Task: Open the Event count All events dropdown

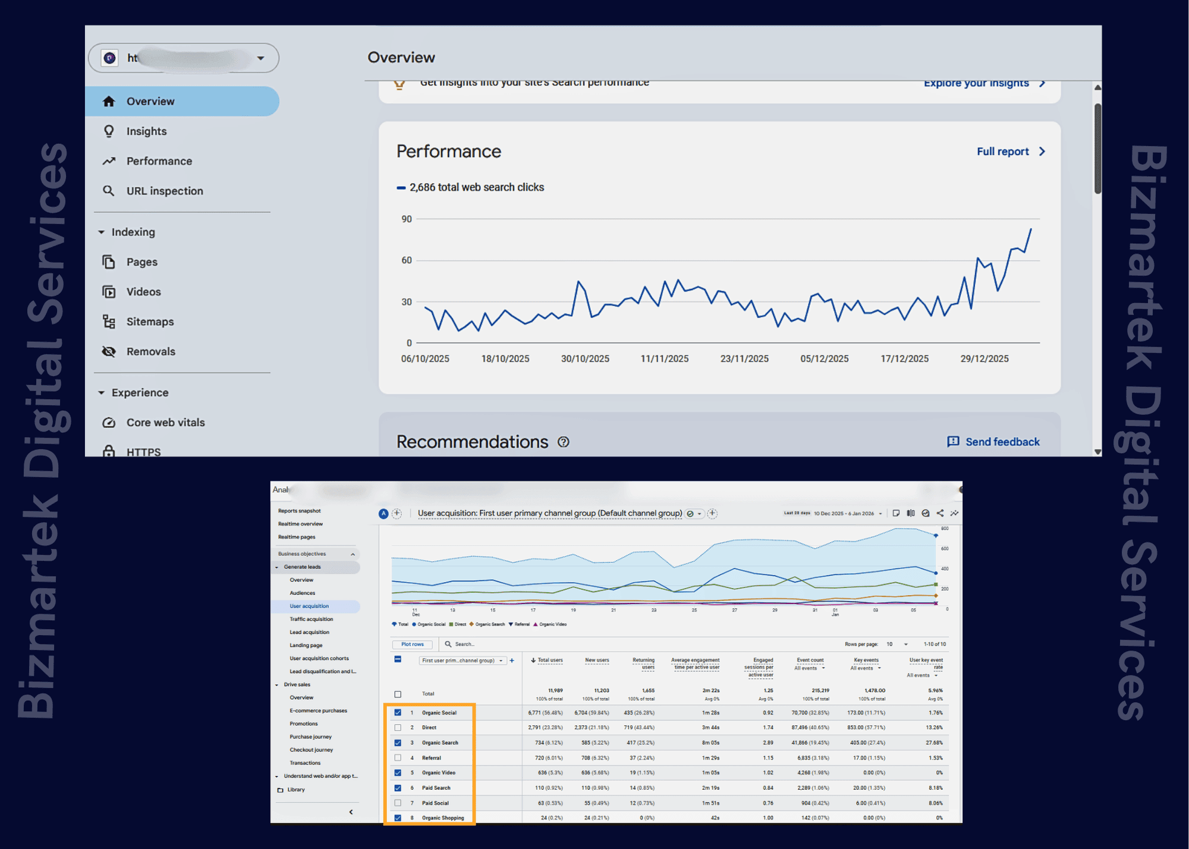Action: (810, 668)
